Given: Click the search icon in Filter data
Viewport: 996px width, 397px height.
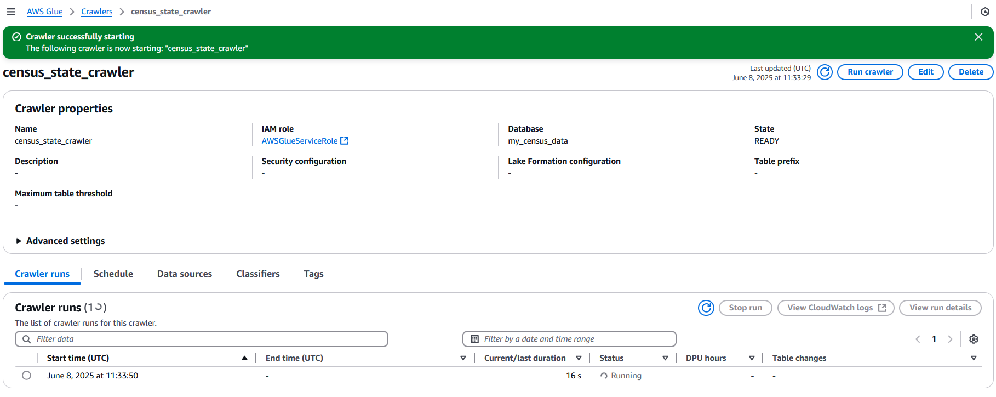Looking at the screenshot, I should [x=26, y=339].
